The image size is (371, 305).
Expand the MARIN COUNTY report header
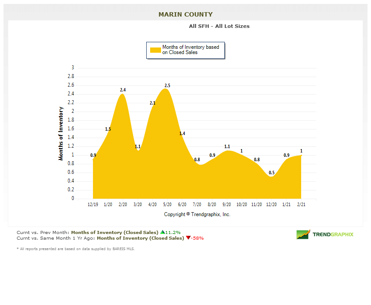pyautogui.click(x=185, y=14)
